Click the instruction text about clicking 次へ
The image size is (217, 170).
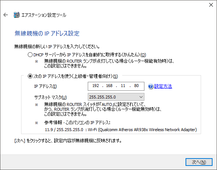click(x=68, y=141)
